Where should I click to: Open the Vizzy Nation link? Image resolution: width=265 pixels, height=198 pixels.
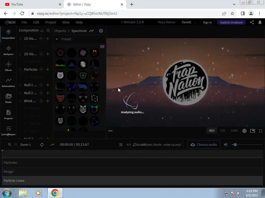166,22
